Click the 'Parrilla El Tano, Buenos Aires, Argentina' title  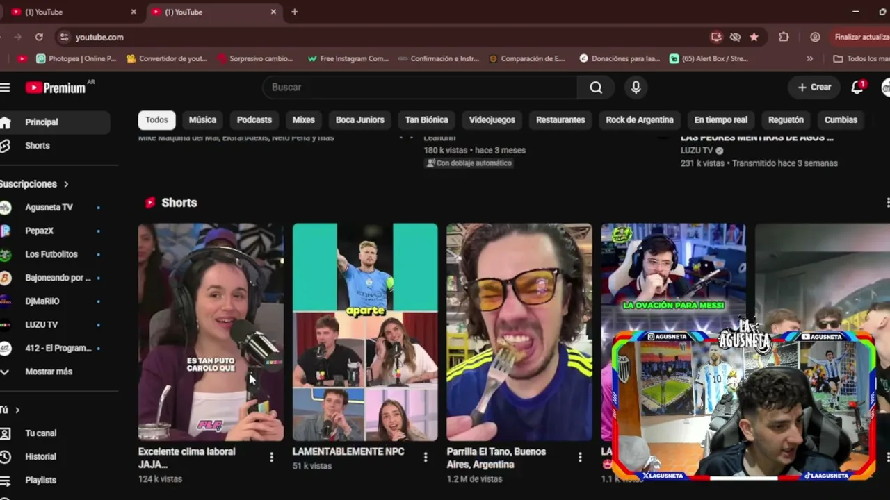(x=496, y=458)
